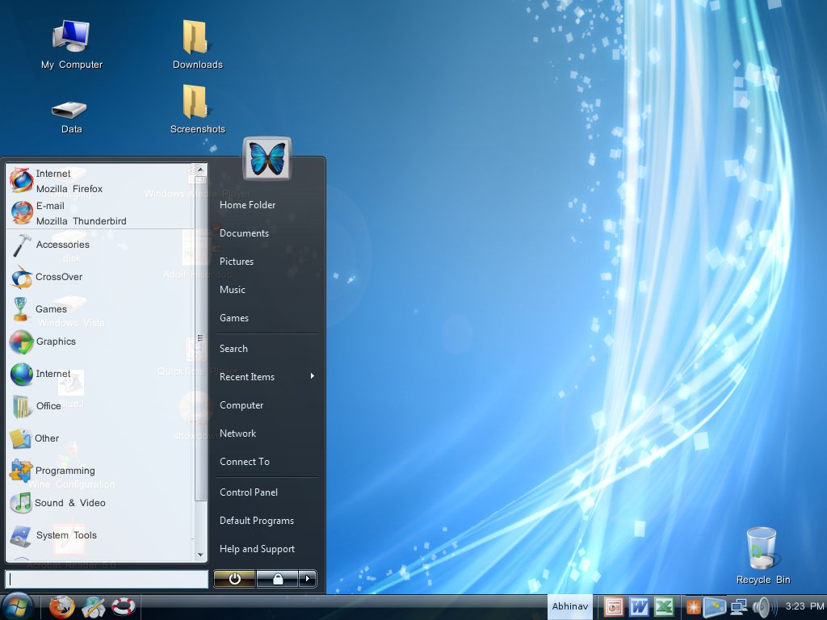Click the scroll up arrow in programs list

pos(200,170)
